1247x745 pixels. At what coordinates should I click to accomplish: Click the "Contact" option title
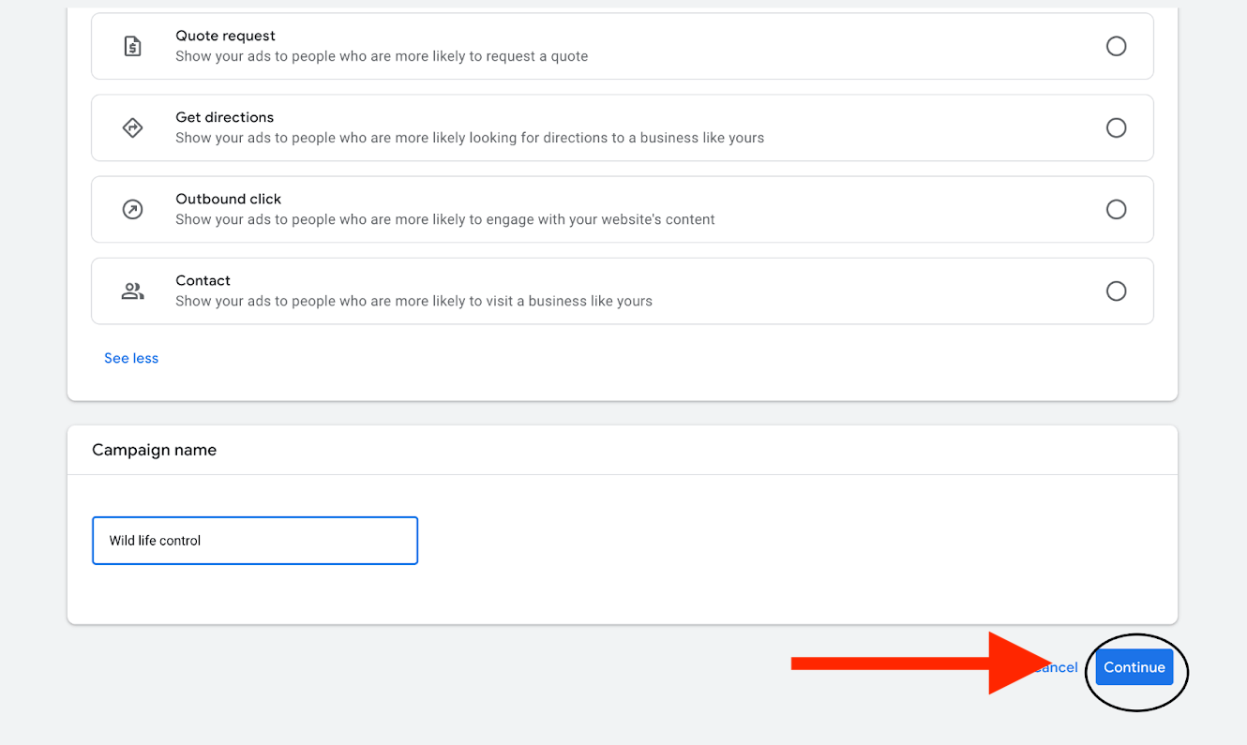(x=203, y=280)
